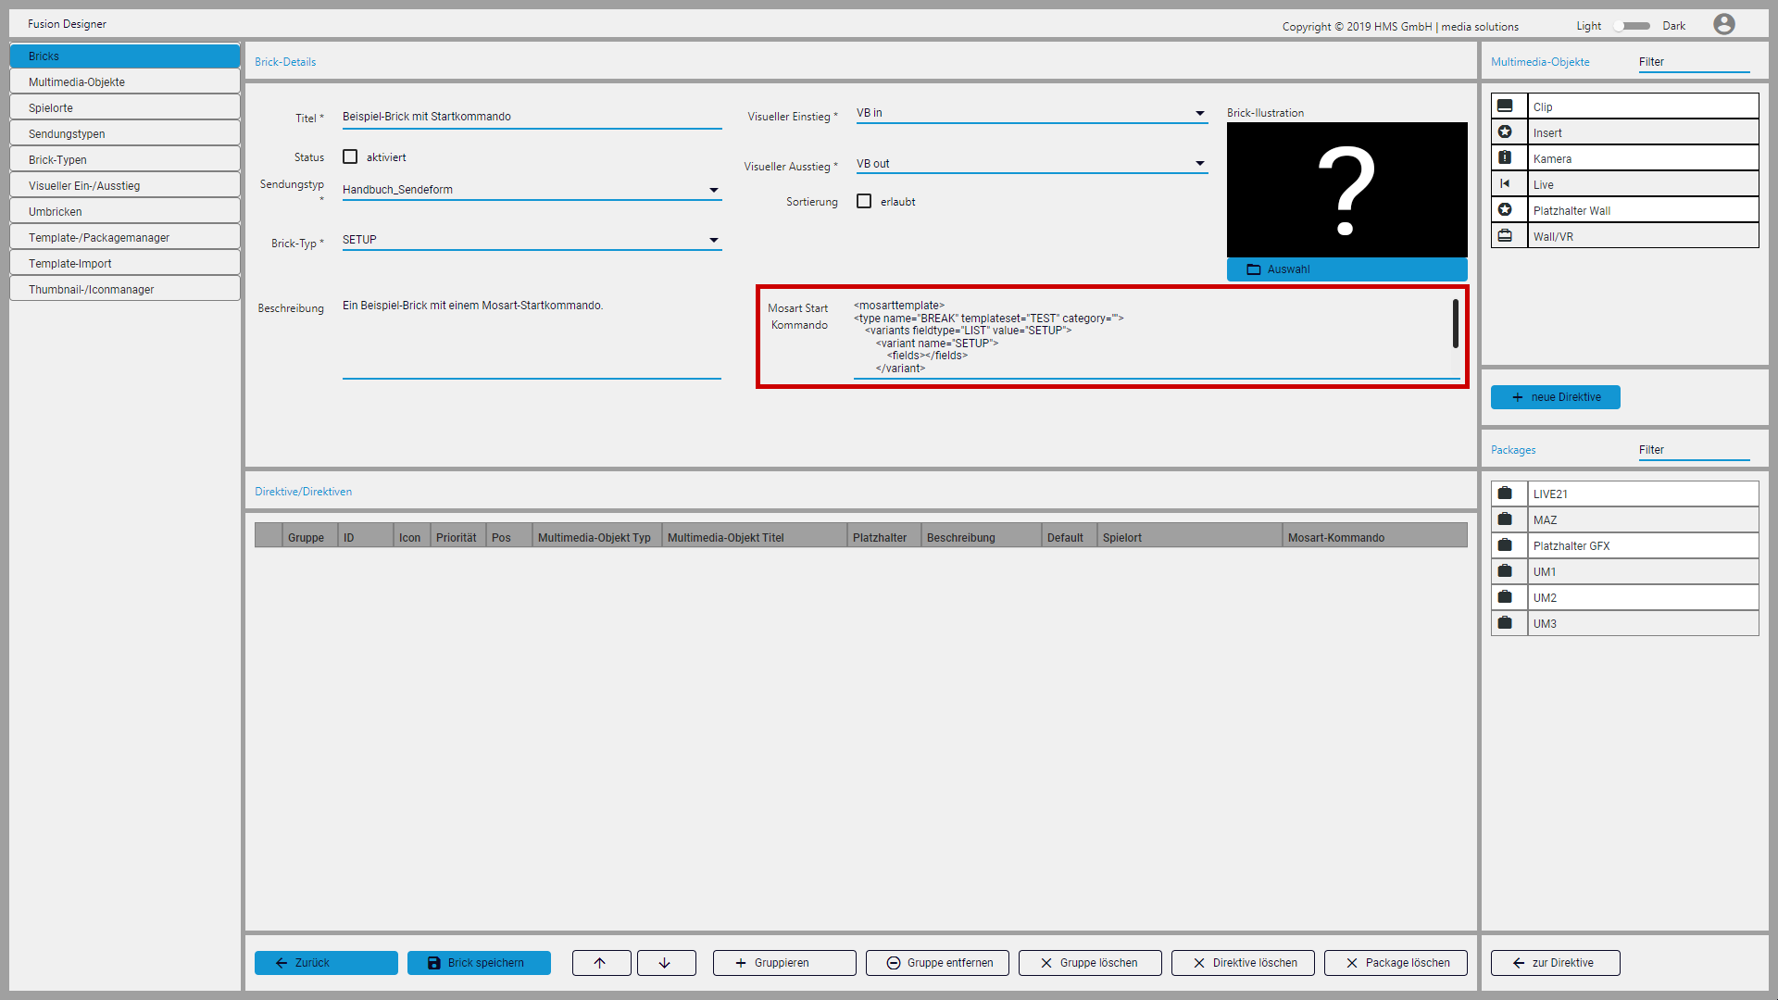This screenshot has height=1000, width=1778.
Task: Toggle the Light/Dark theme switch
Action: (x=1632, y=26)
